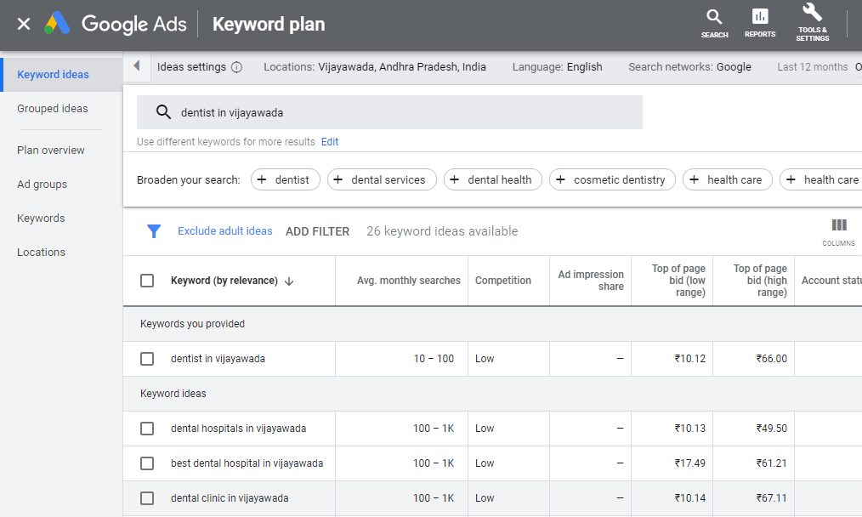Add the 'cosmetic dentistry' suggestion chip
The height and width of the screenshot is (517, 862).
pyautogui.click(x=612, y=179)
